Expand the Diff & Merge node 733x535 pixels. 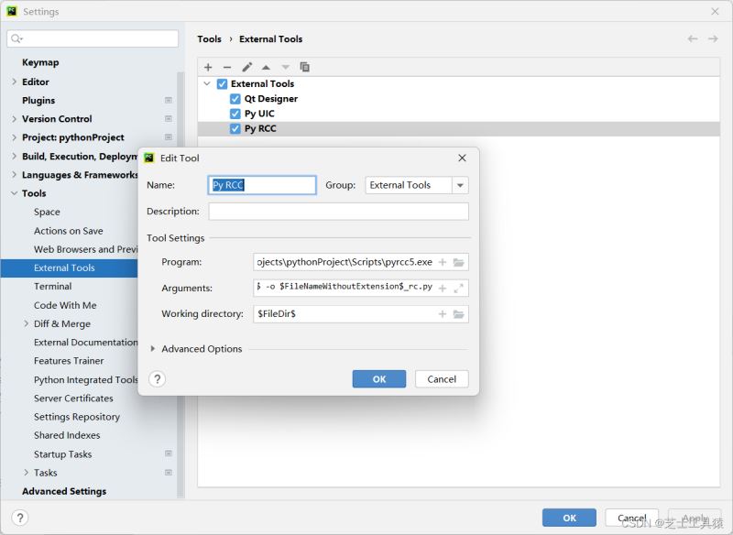coord(27,323)
